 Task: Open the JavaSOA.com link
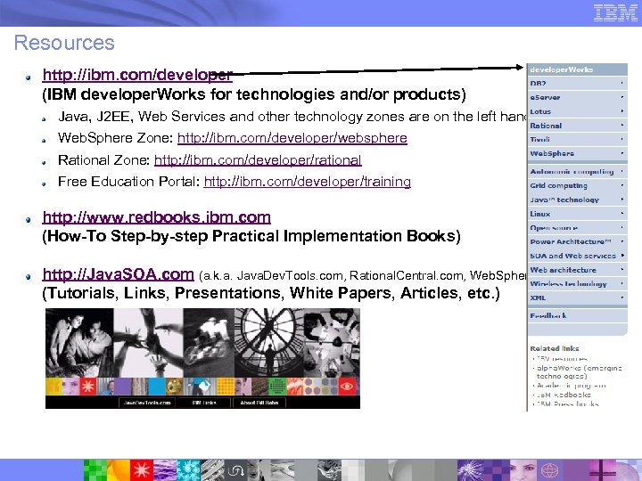click(x=118, y=274)
